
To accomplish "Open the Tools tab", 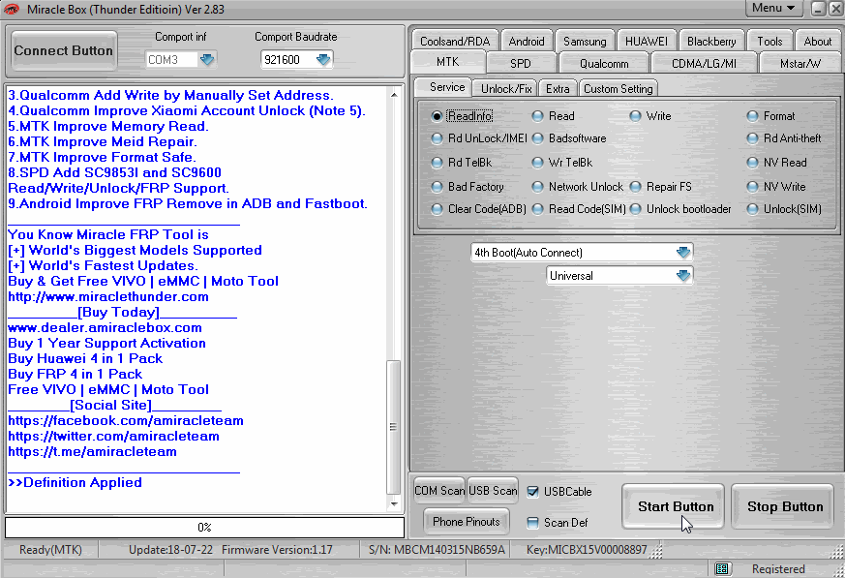I will click(770, 41).
